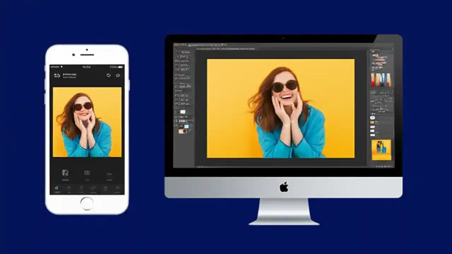
Task: Tap the camera roll icon in the phone app top-left
Action: [x=57, y=75]
